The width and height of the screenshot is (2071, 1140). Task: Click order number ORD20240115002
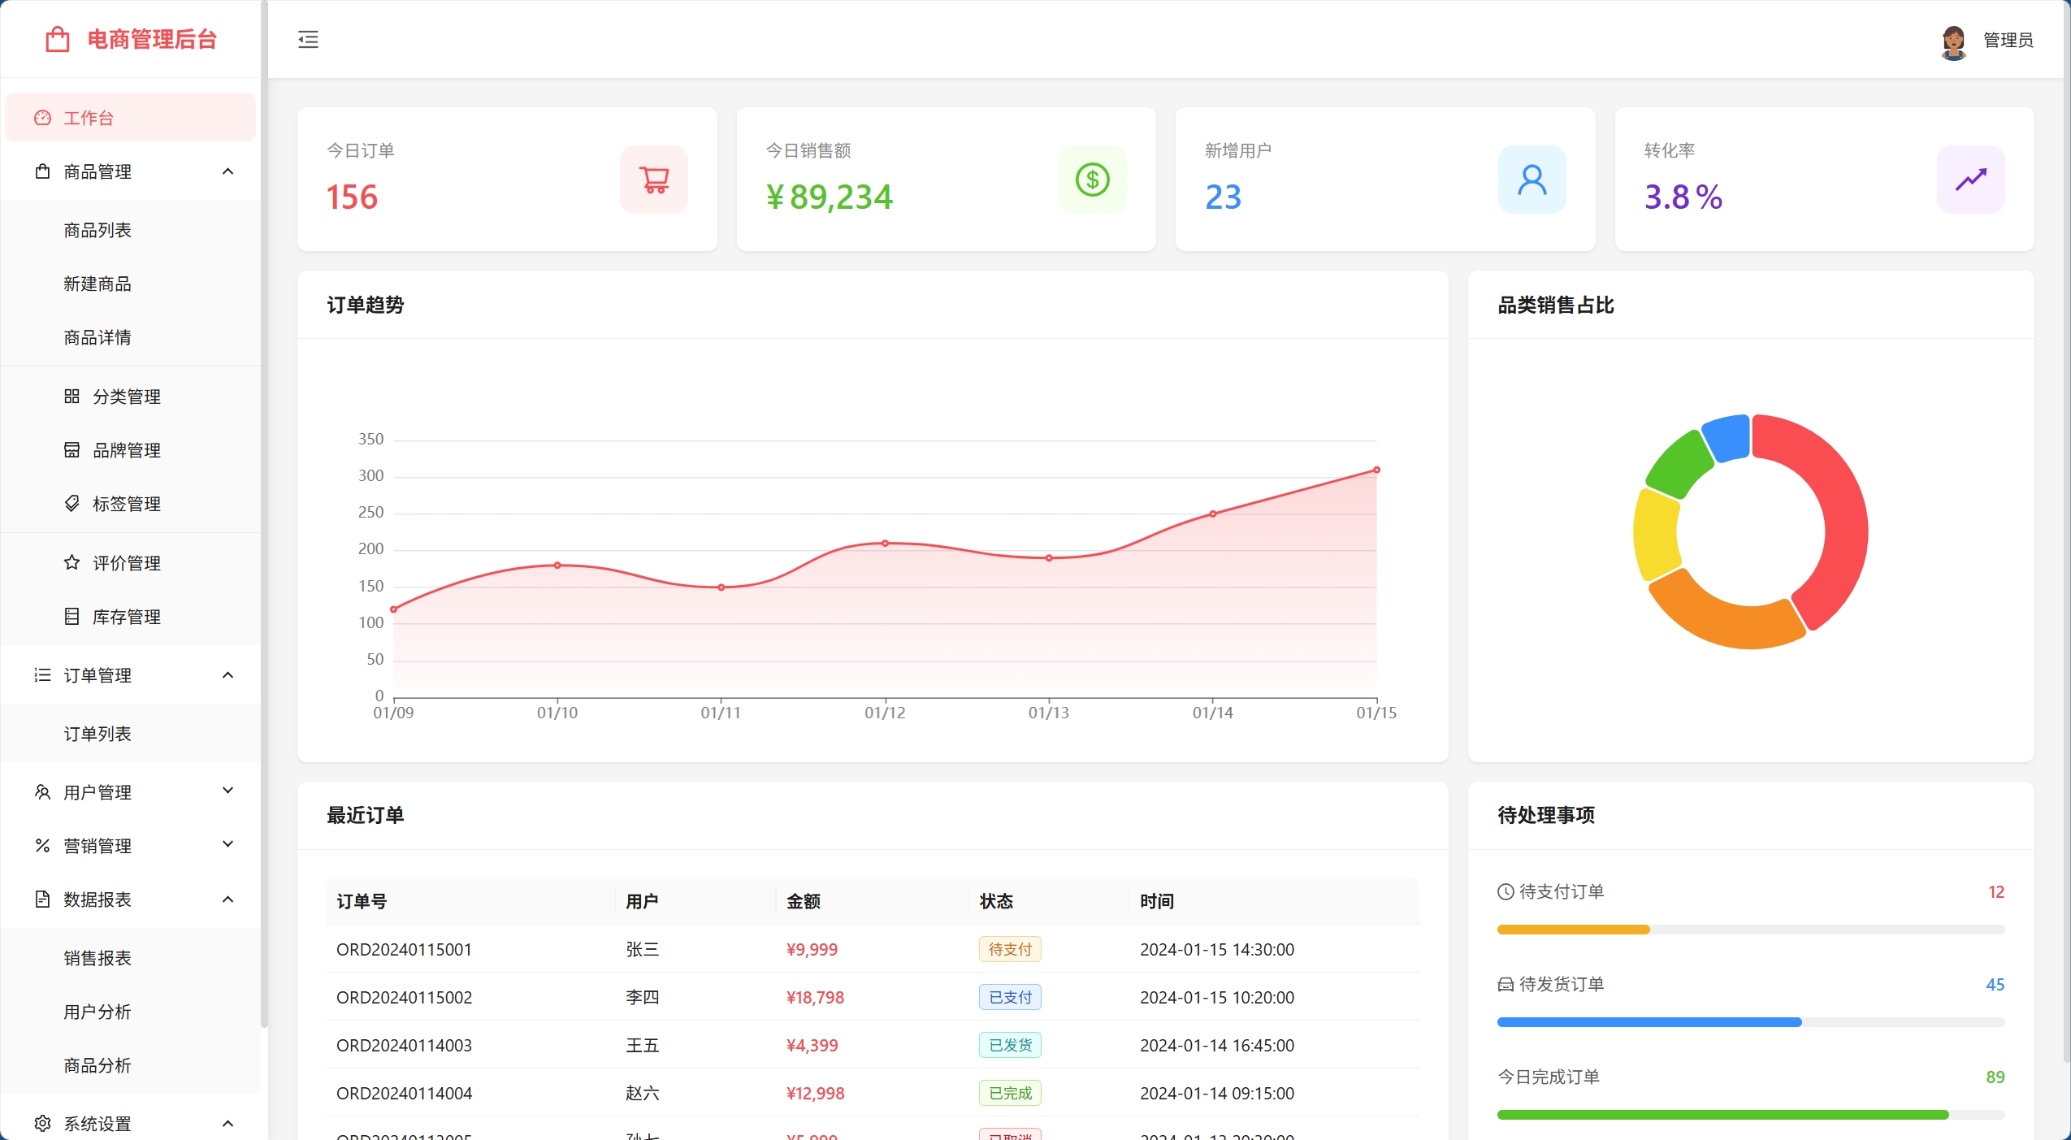pyautogui.click(x=404, y=997)
